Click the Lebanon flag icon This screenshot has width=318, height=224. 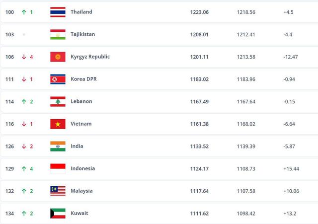[x=58, y=101]
